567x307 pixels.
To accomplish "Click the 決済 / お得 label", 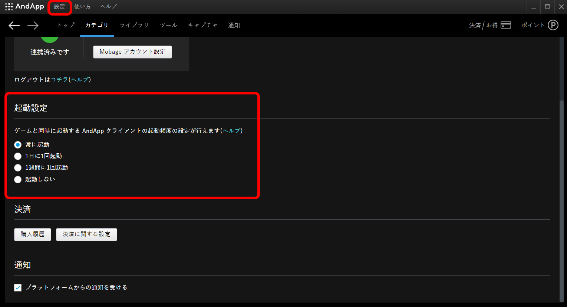I will click(x=484, y=25).
